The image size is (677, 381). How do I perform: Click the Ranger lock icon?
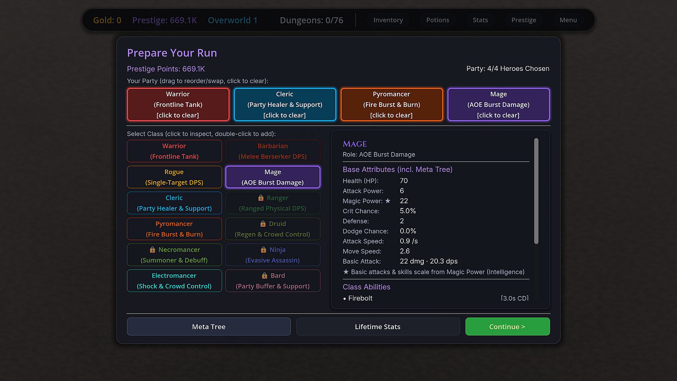pyautogui.click(x=261, y=198)
